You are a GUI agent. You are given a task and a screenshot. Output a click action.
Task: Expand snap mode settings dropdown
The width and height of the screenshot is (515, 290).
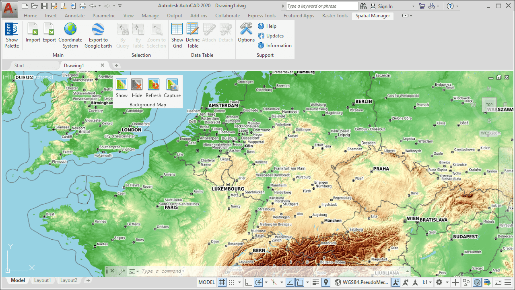(239, 282)
